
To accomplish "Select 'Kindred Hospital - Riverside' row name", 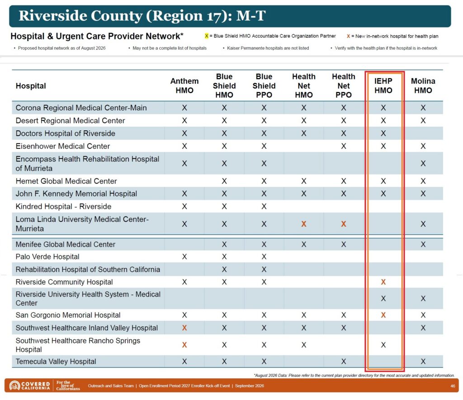I will click(63, 206).
